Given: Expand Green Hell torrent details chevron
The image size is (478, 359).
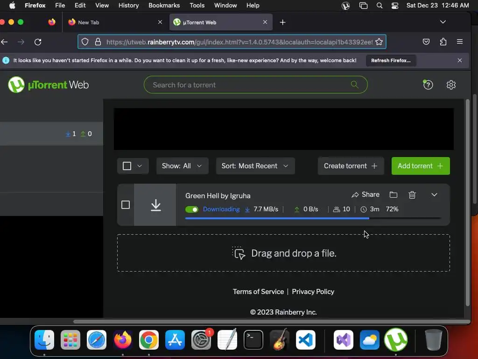Looking at the screenshot, I should (434, 195).
